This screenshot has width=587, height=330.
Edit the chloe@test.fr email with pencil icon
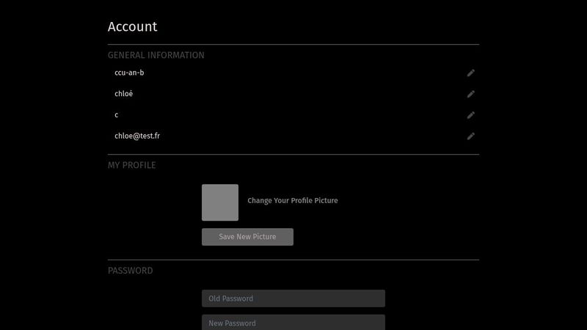(471, 136)
